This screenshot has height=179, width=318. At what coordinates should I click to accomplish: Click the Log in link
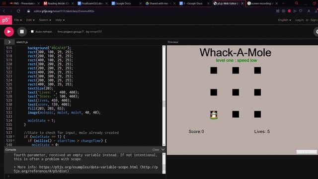pos(299,20)
